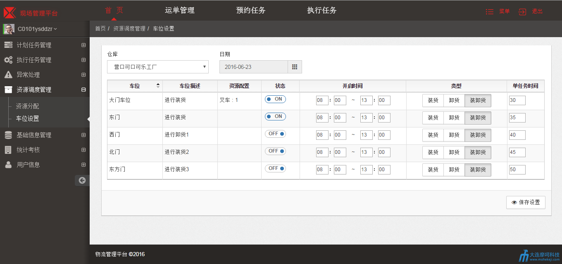The image size is (562, 264).
Task: Click the gears icon for 执行任务管理
Action: click(8, 60)
